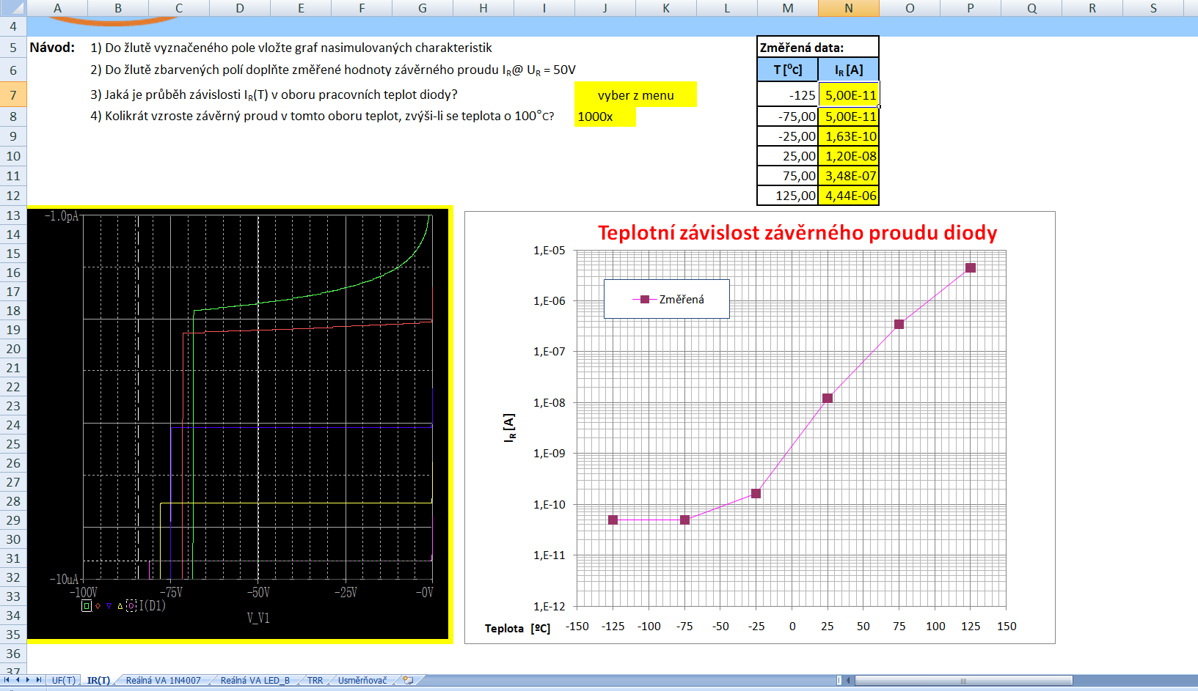Image resolution: width=1198 pixels, height=691 pixels.
Task: Select the temperature cell 25,00
Action: 788,156
